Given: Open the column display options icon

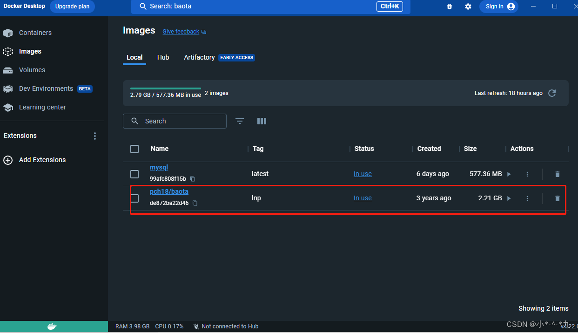Looking at the screenshot, I should pos(262,121).
